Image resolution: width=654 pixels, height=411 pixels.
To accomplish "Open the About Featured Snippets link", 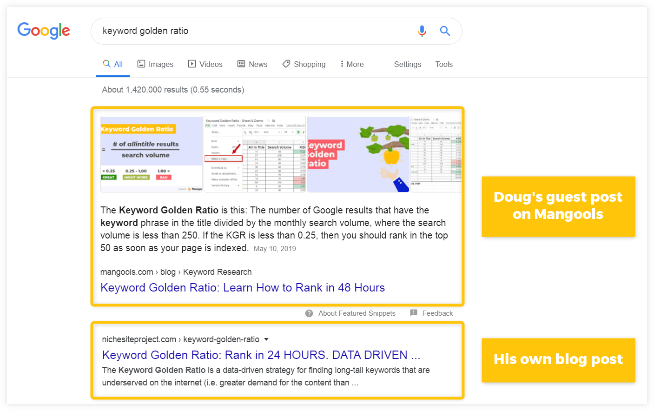I will [357, 313].
